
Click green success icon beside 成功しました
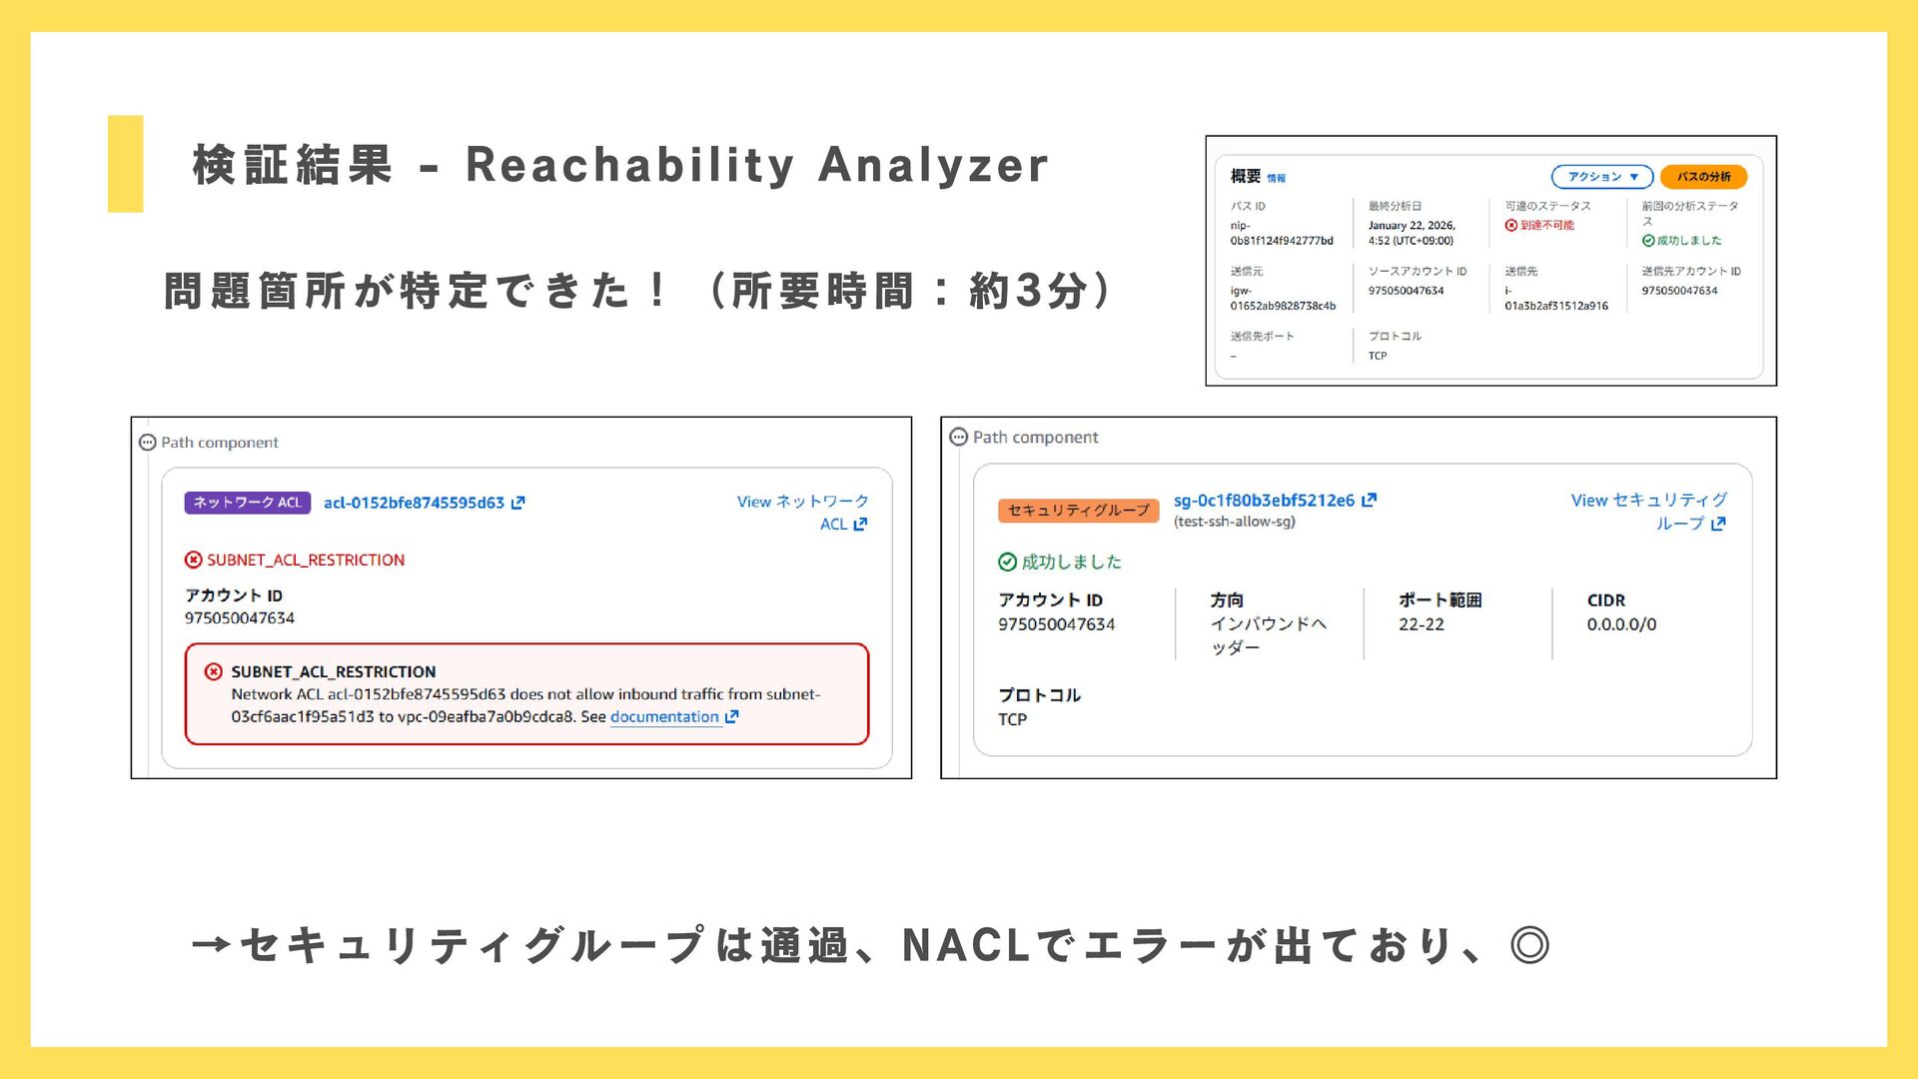coord(1007,562)
